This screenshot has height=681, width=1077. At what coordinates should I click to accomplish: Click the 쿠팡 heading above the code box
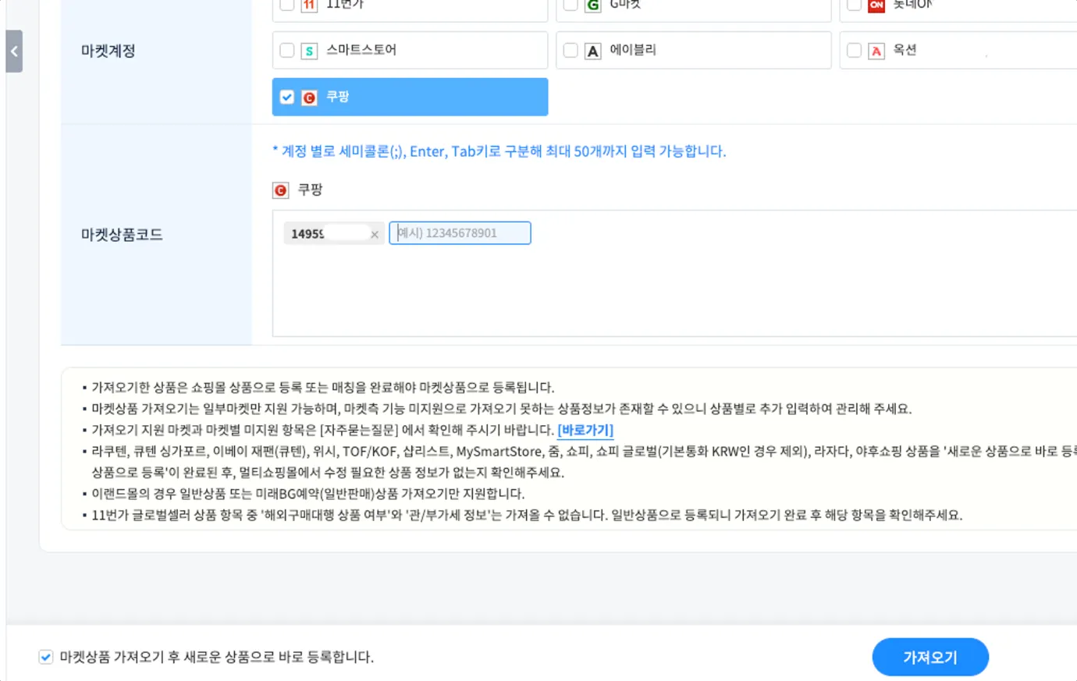(x=311, y=190)
